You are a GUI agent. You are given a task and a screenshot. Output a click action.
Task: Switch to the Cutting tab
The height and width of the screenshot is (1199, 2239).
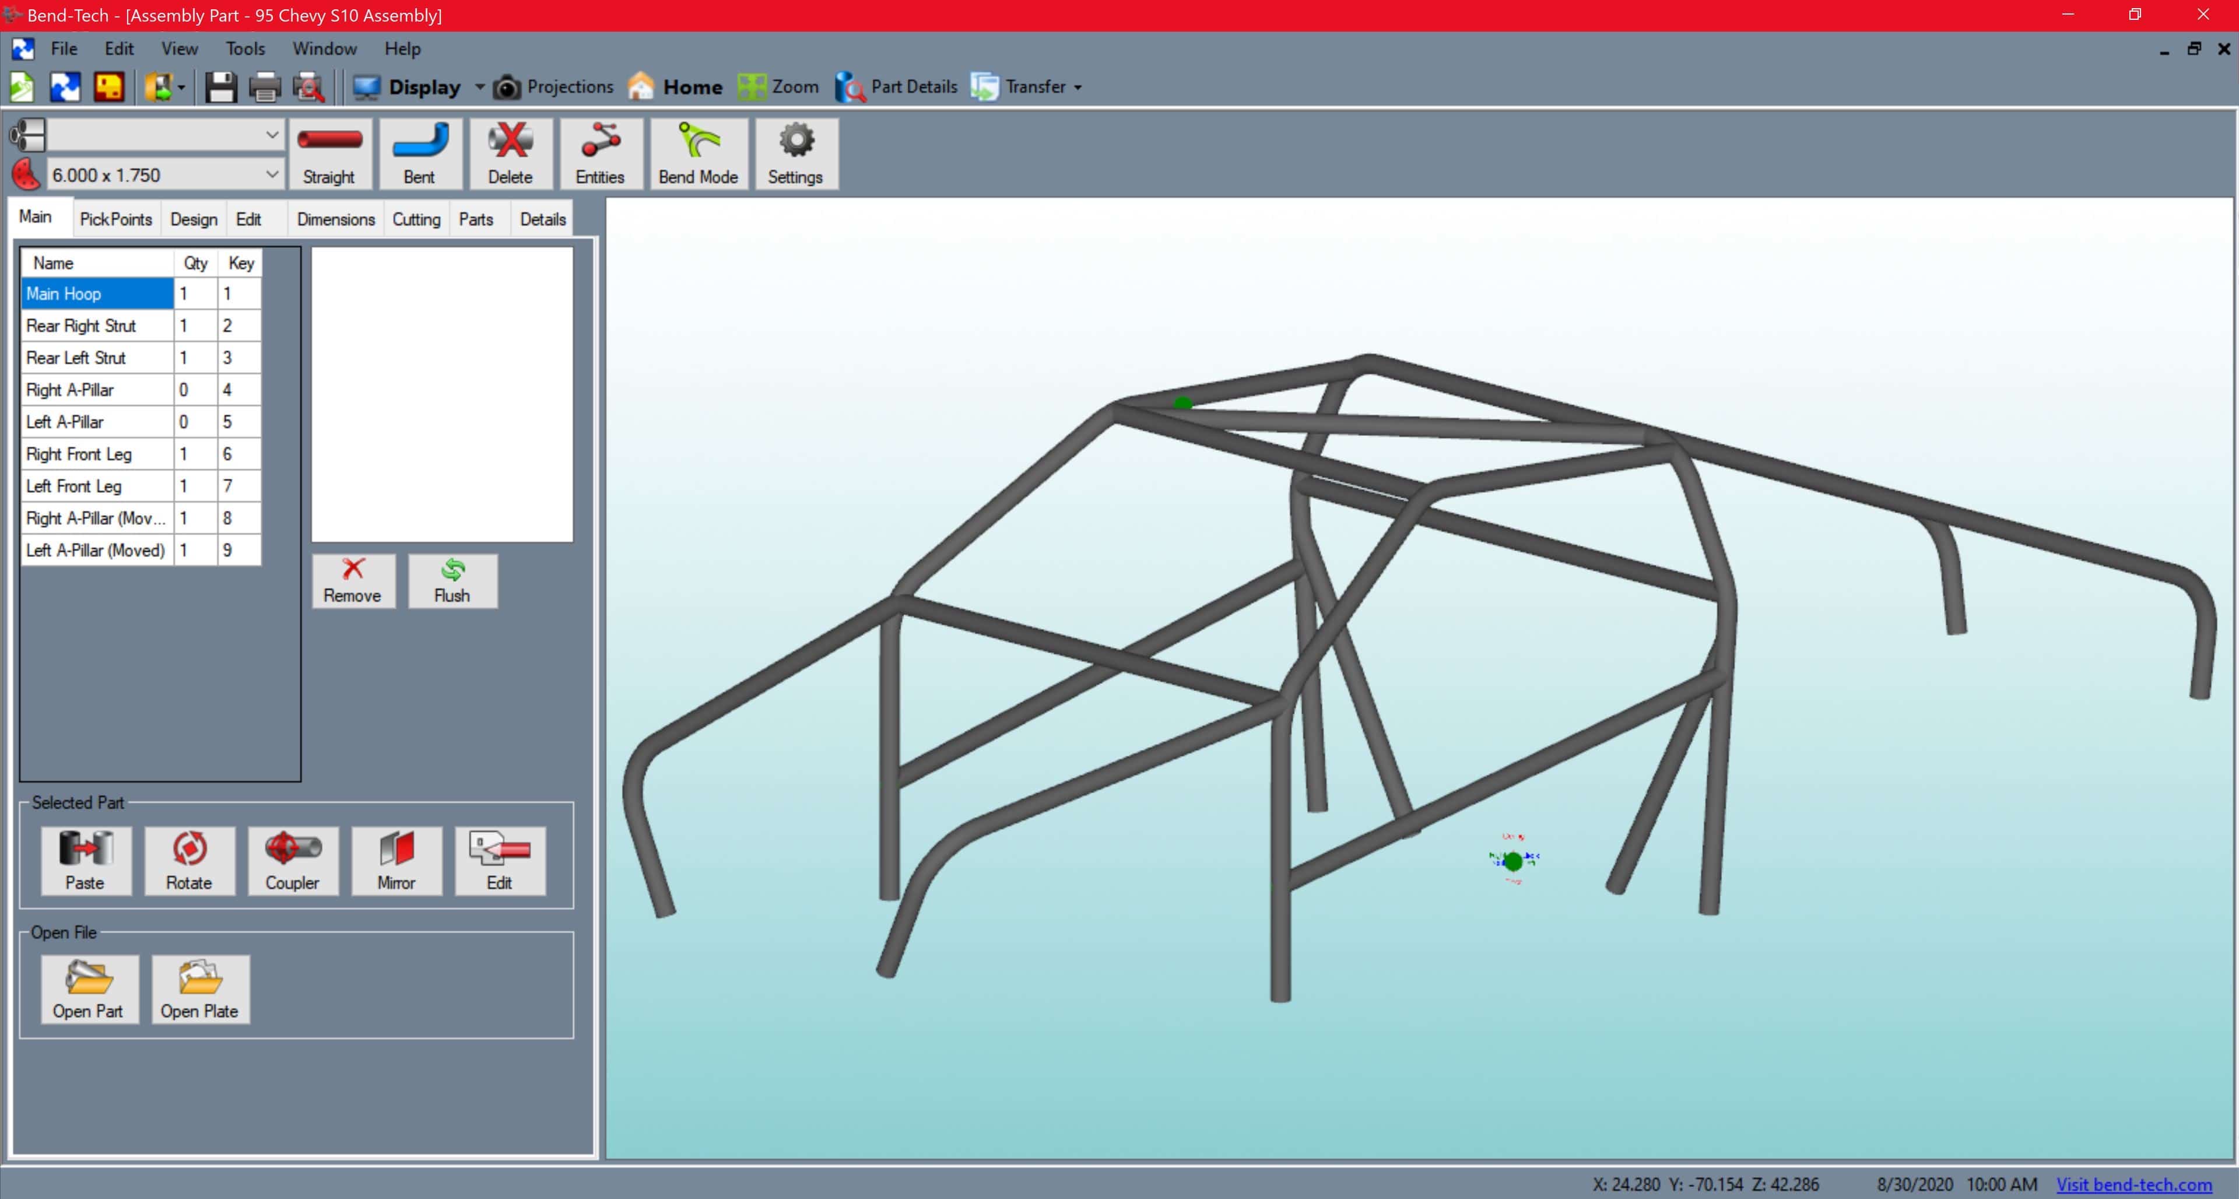(416, 219)
